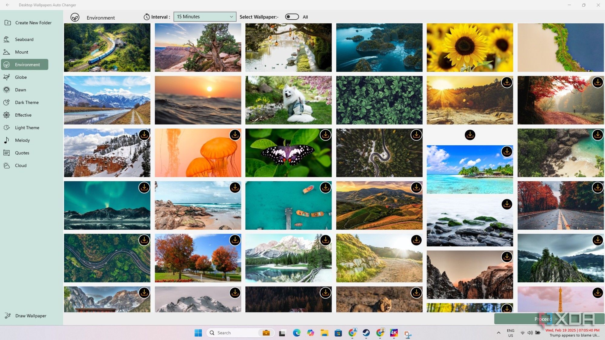This screenshot has height=340, width=605.
Task: Download the lion wallpaper
Action: pos(416,293)
